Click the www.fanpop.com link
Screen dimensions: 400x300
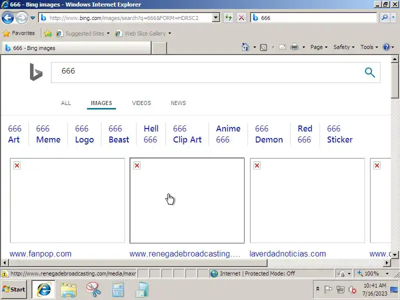click(x=40, y=254)
